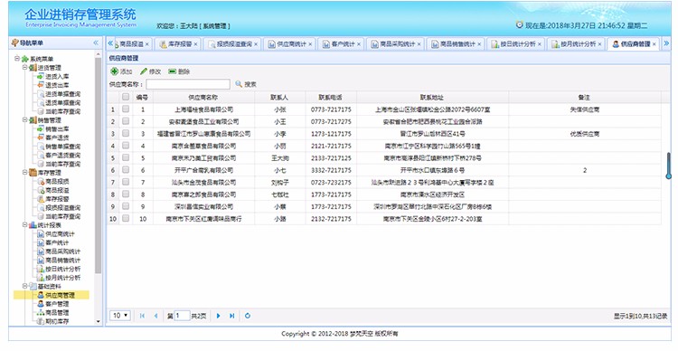Select 供应商统计 in the navigation tree
This screenshot has width=678, height=351.
click(x=60, y=234)
